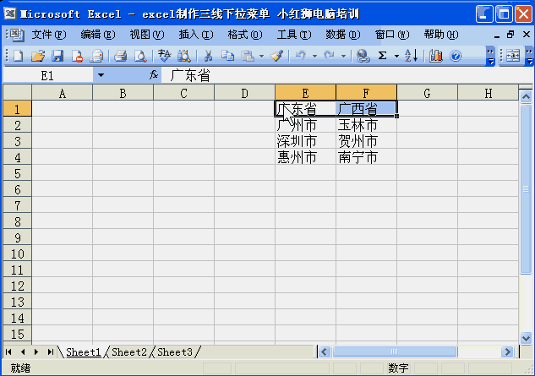Screen dimensions: 535x376
Task: Select column E header
Action: [305, 93]
